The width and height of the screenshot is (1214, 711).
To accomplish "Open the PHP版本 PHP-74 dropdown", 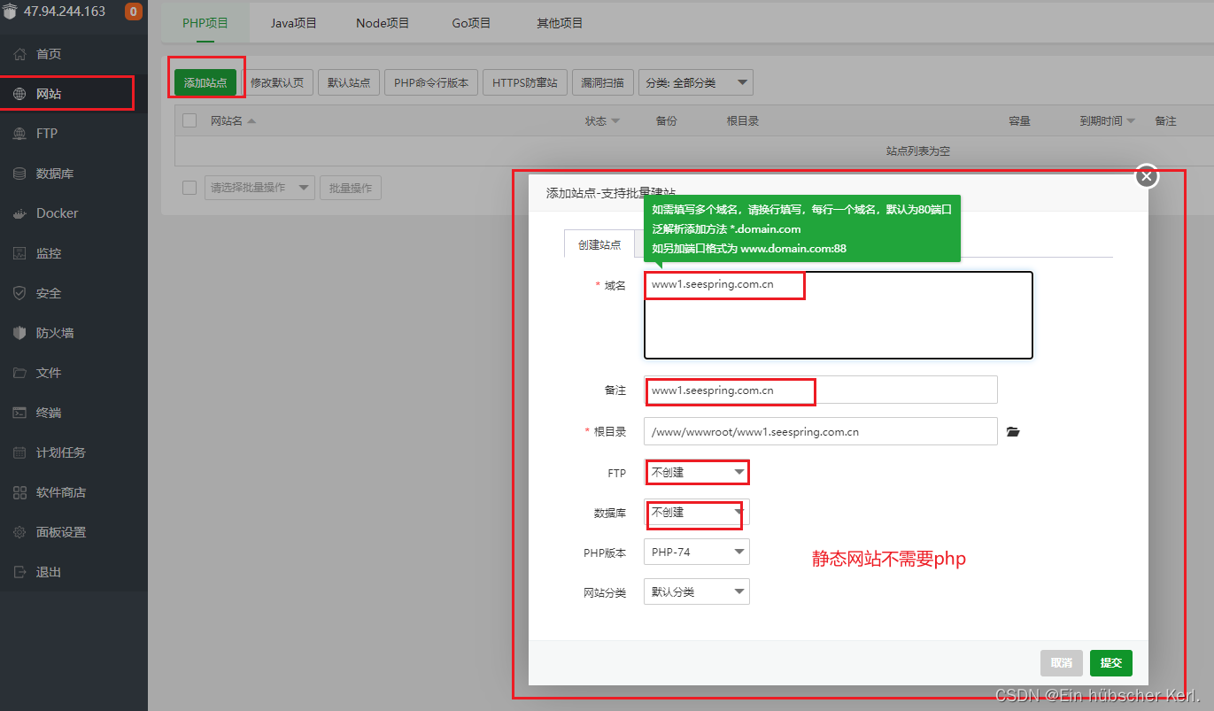I will click(x=697, y=552).
